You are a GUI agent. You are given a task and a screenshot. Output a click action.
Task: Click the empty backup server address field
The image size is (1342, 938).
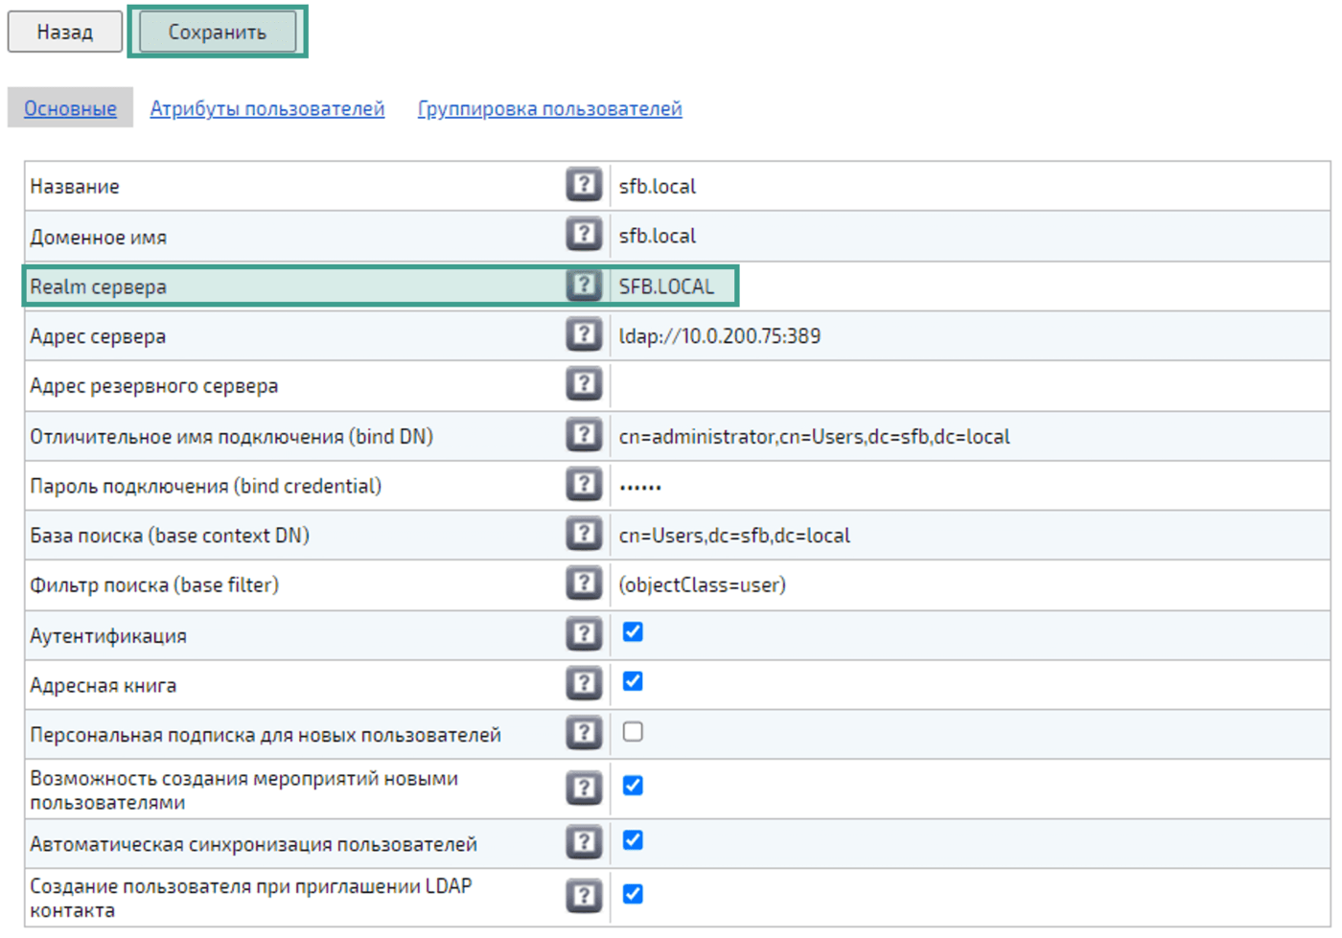point(968,385)
